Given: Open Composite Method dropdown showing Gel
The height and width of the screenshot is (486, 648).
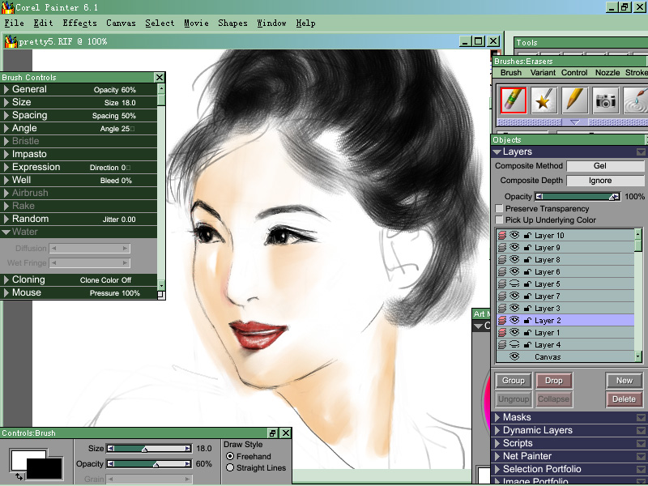Looking at the screenshot, I should pyautogui.click(x=605, y=166).
